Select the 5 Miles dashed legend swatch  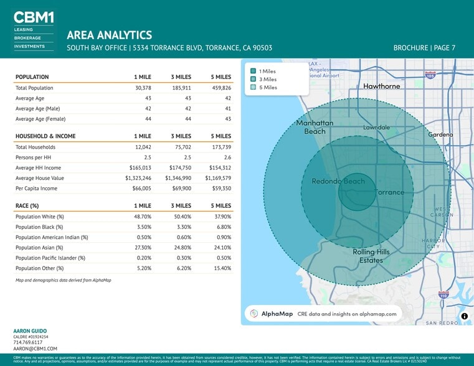[x=253, y=88]
